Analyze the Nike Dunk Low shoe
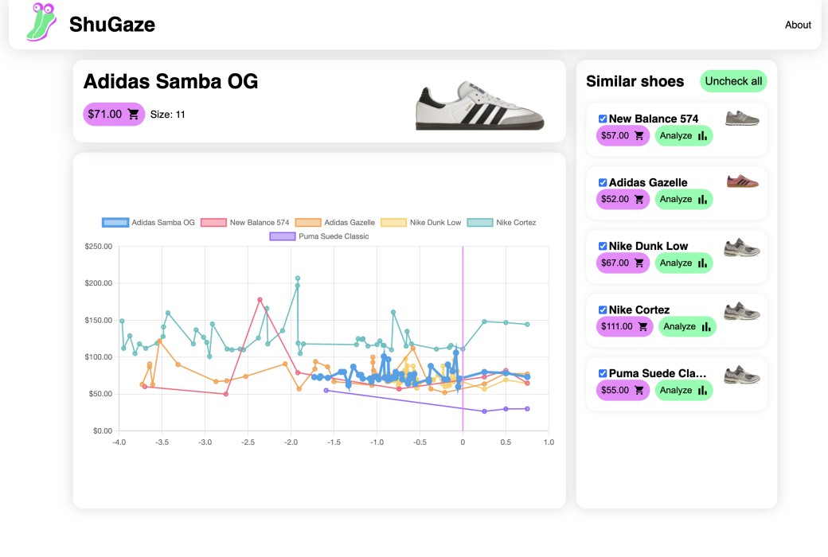828x557 pixels. coord(684,263)
